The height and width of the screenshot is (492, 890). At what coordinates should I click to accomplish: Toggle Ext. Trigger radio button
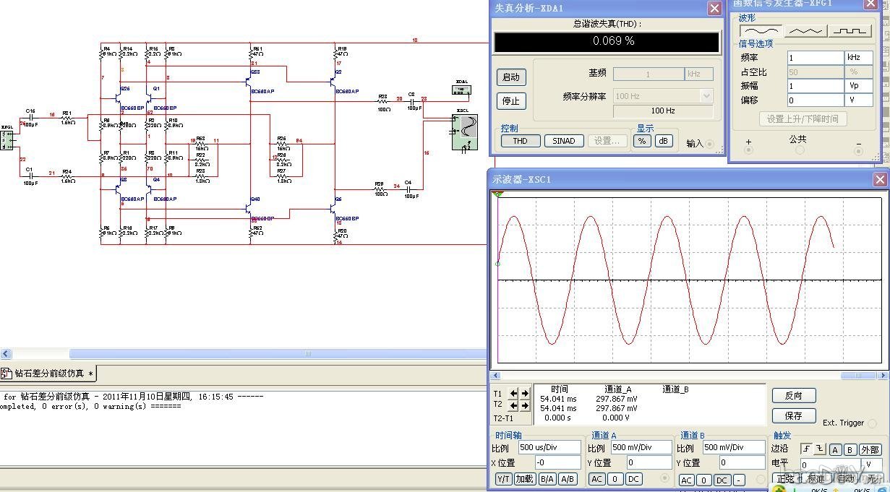pyautogui.click(x=873, y=423)
